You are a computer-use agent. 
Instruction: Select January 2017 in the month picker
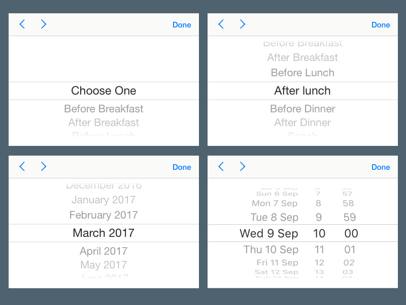(x=104, y=200)
